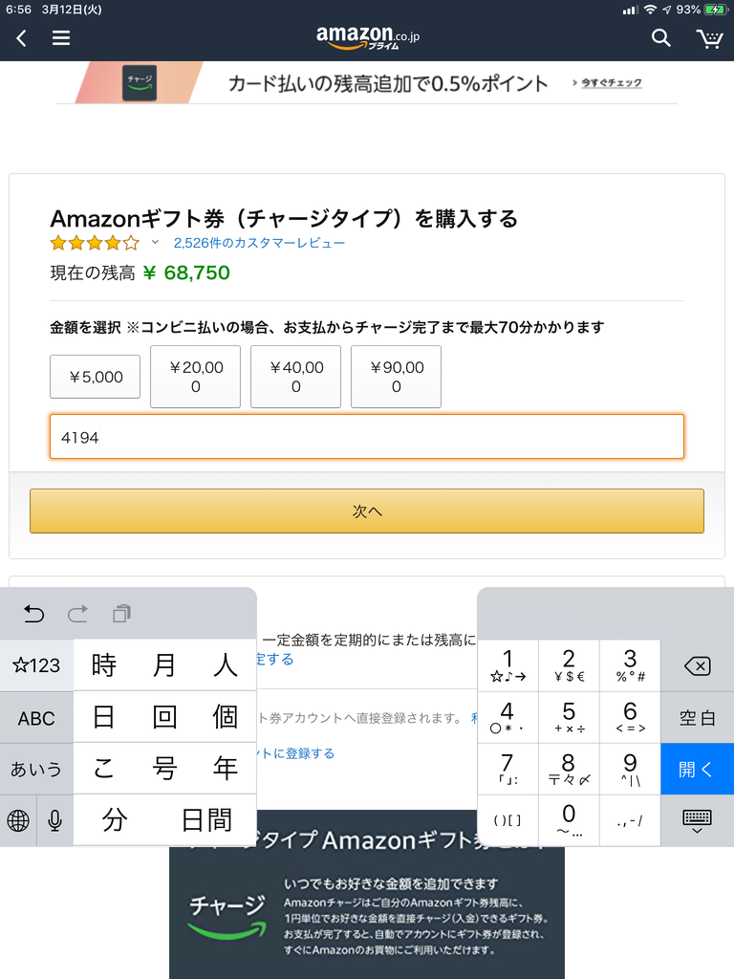The image size is (734, 979).
Task: Choose the 日間 suggestion key
Action: [206, 820]
